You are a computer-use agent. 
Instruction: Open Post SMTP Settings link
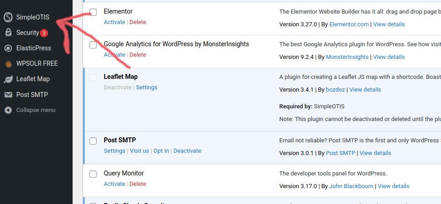point(114,151)
